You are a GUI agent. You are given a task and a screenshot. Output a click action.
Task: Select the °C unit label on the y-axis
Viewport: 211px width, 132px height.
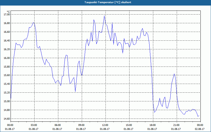click(8, 12)
